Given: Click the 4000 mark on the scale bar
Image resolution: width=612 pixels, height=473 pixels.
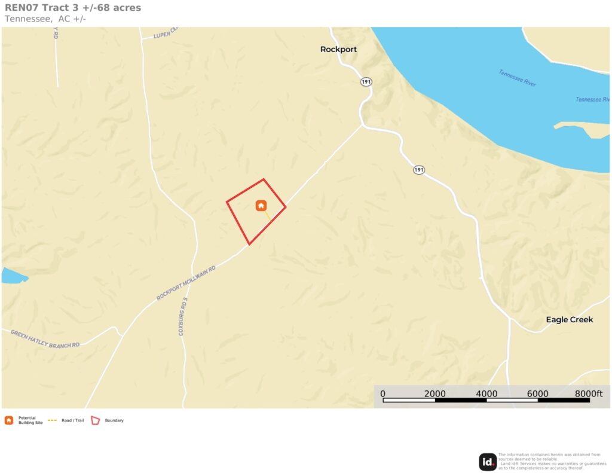Looking at the screenshot, I should click(x=486, y=393).
